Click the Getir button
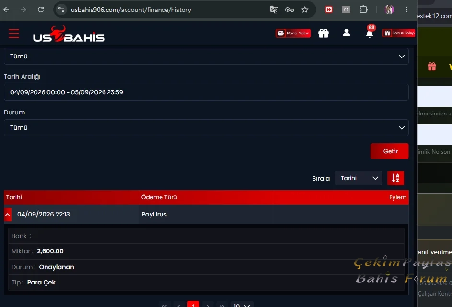452x307 pixels. pos(389,151)
